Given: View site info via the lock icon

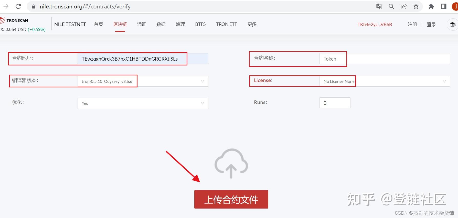Looking at the screenshot, I should coord(33,7).
